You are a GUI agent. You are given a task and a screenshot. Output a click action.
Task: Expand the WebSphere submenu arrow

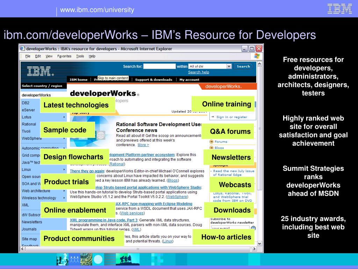pyautogui.click(x=64, y=138)
